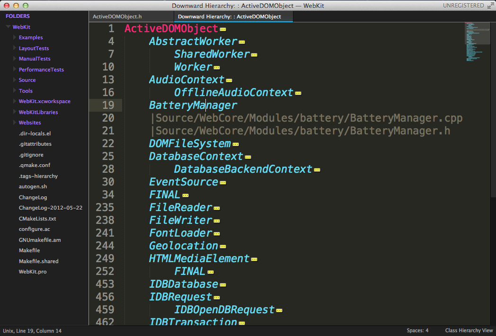Enter full screen via title bar arrows icon
This screenshot has width=496, height=336.
(x=490, y=6)
